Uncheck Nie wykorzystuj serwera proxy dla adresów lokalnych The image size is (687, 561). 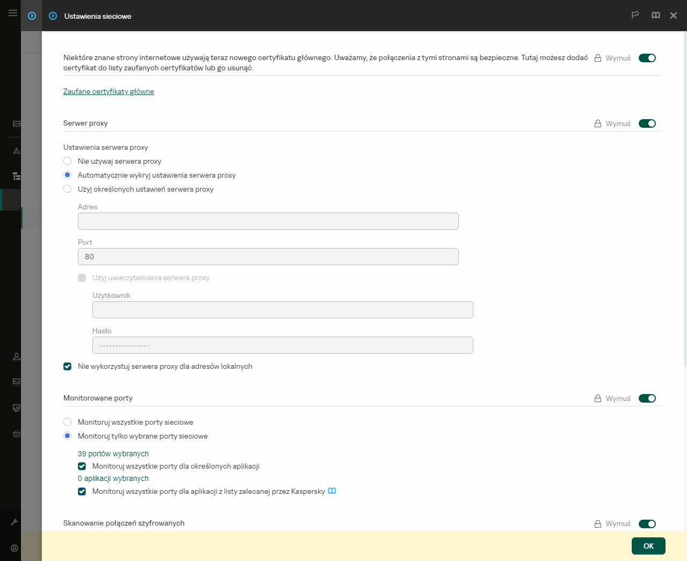coord(67,366)
